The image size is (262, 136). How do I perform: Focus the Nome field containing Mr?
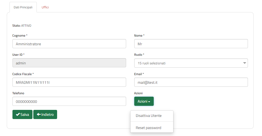click(x=191, y=44)
